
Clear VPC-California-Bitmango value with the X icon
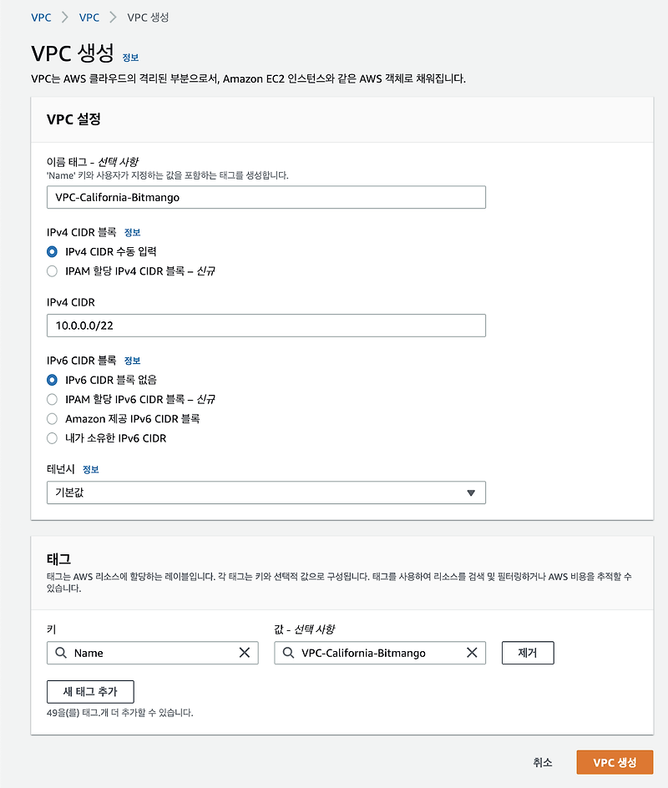click(473, 653)
